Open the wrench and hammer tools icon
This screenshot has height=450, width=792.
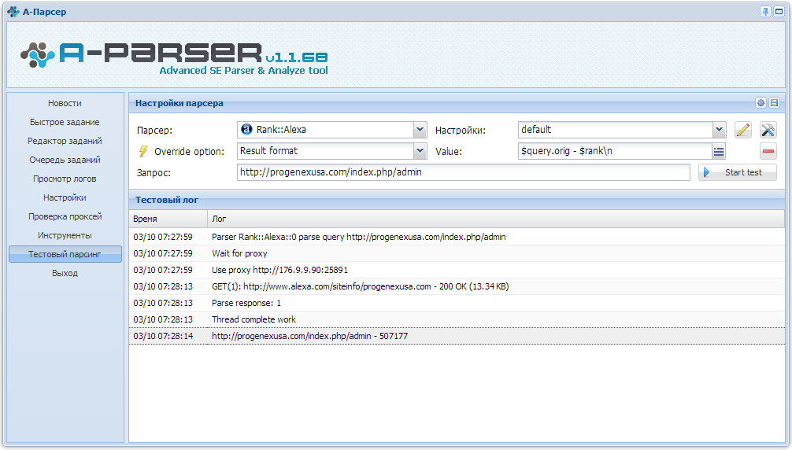(768, 130)
